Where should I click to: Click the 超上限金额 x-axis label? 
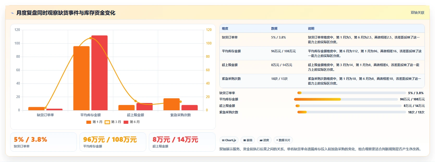tap(136, 115)
